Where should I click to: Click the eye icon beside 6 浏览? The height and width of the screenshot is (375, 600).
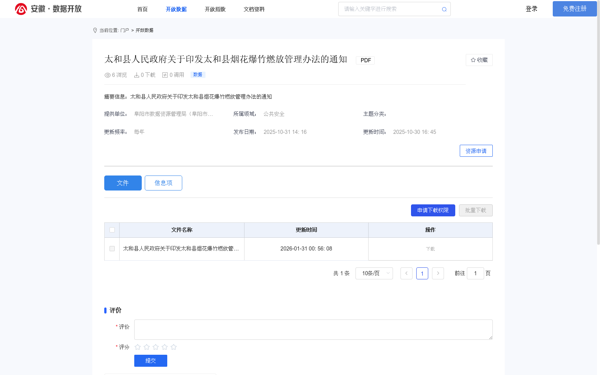(x=107, y=75)
